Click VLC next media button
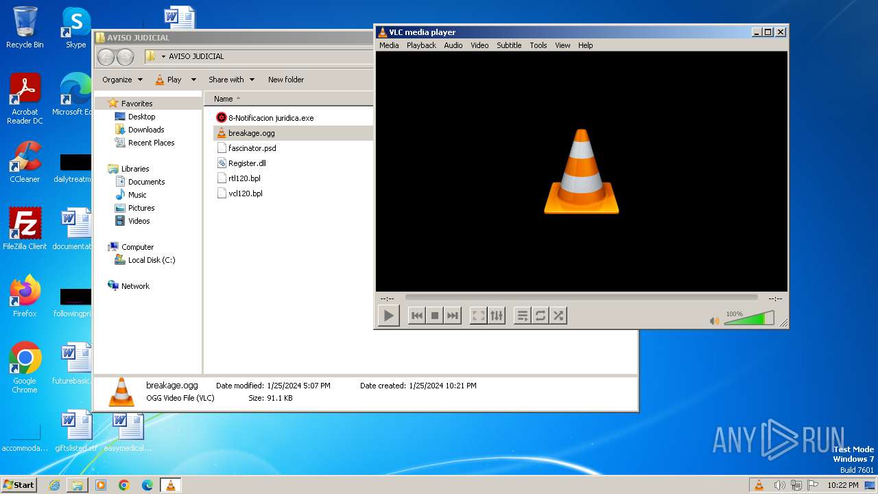Viewport: 878px width, 494px height. tap(452, 316)
